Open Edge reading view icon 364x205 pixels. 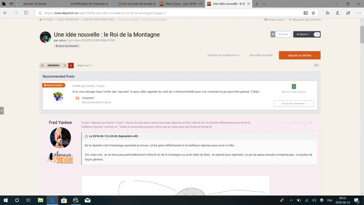tap(306, 13)
